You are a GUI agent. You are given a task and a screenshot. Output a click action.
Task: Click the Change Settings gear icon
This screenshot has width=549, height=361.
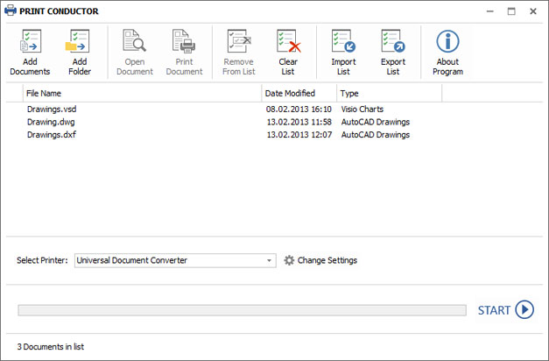(x=289, y=260)
